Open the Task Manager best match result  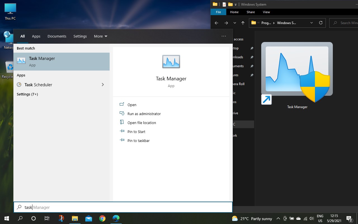click(x=62, y=62)
